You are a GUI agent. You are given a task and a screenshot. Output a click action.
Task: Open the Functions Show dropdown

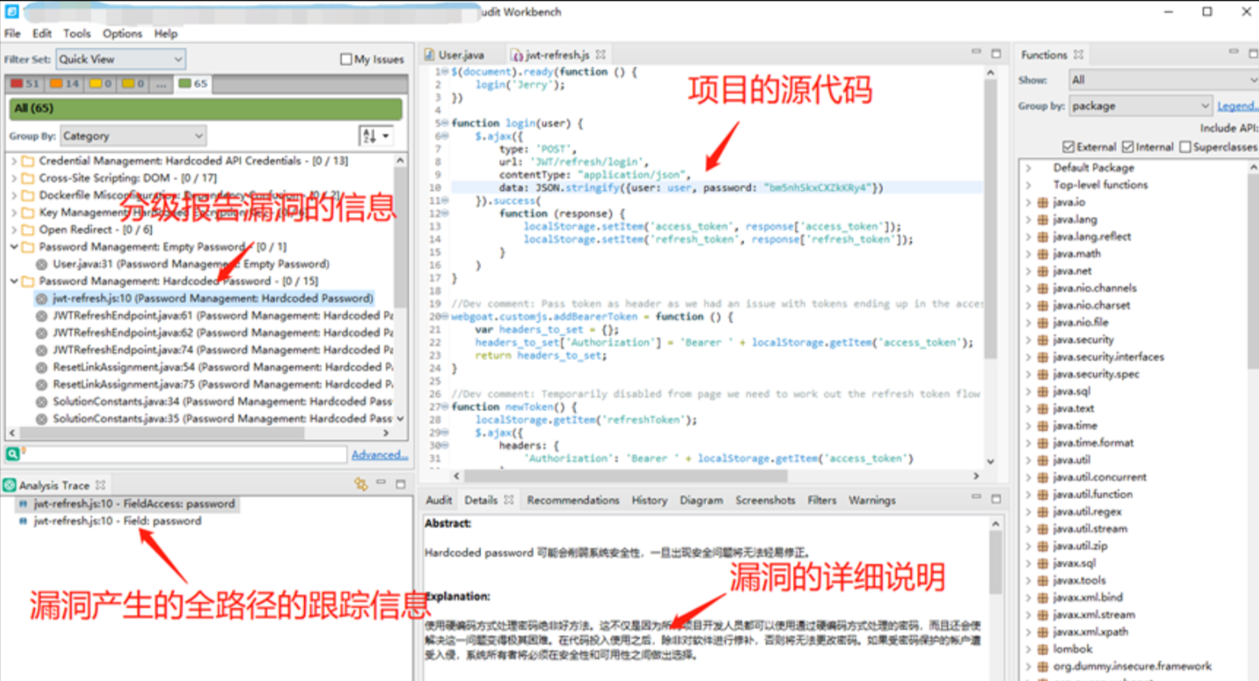click(x=1163, y=80)
